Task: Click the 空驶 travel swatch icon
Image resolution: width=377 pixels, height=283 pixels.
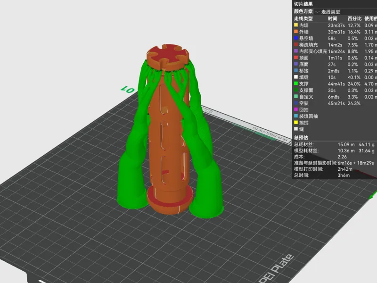Action: tap(296, 103)
